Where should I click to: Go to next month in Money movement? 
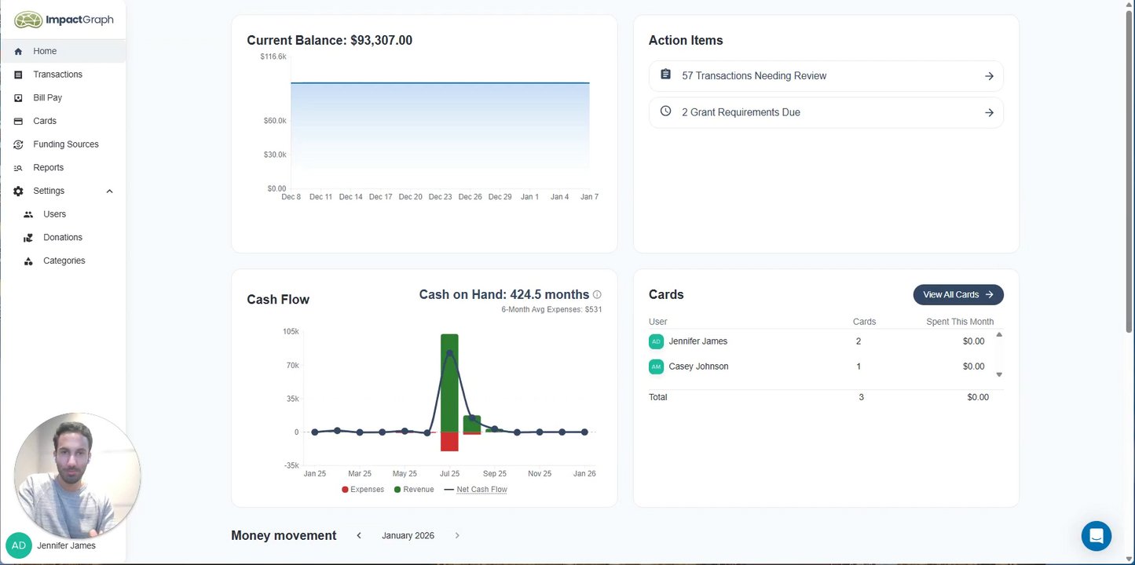pyautogui.click(x=457, y=536)
